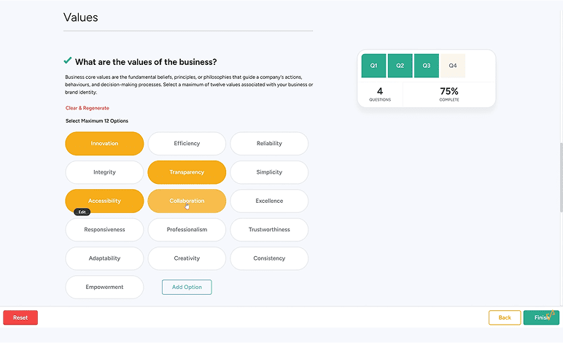Go to question Q2 tab
Screen dimensions: 563x343
tap(400, 66)
